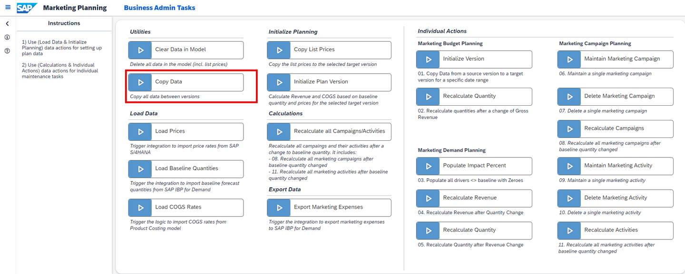Image resolution: width=685 pixels, height=274 pixels.
Task: Click text 'Copy all data between versions'
Action: click(x=165, y=97)
